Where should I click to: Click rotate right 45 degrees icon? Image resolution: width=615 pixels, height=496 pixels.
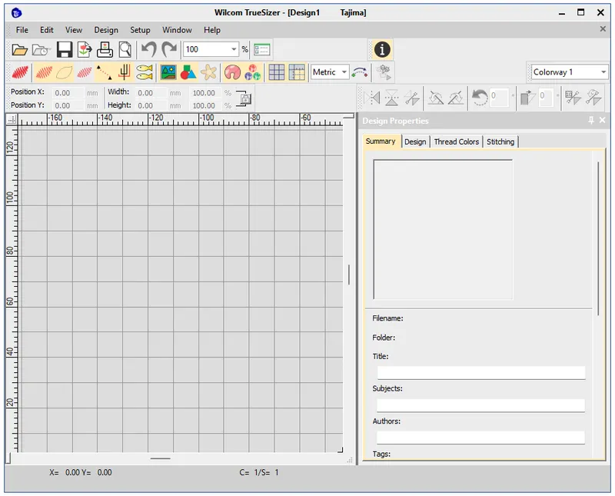(456, 98)
